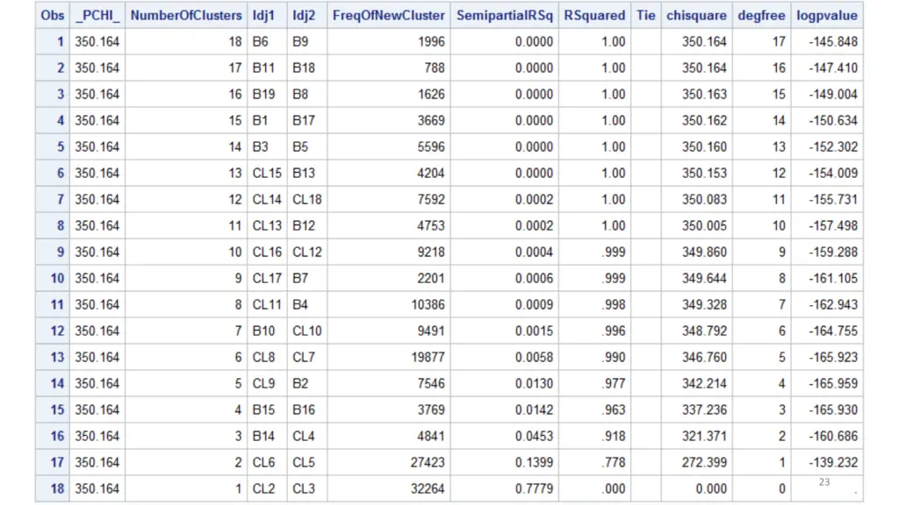899x505 pixels.
Task: Select logpvalue cell -147.410
Action: click(x=833, y=68)
